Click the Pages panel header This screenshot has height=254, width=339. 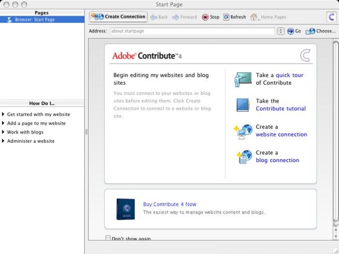pos(42,13)
